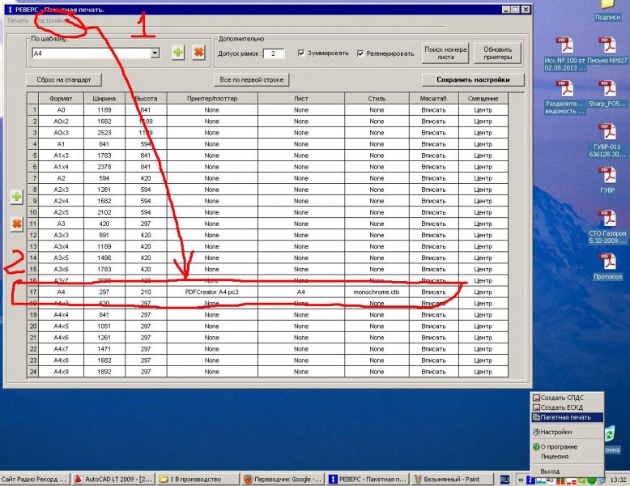The image size is (630, 486).
Task: Click row header number 11
Action: tap(33, 224)
